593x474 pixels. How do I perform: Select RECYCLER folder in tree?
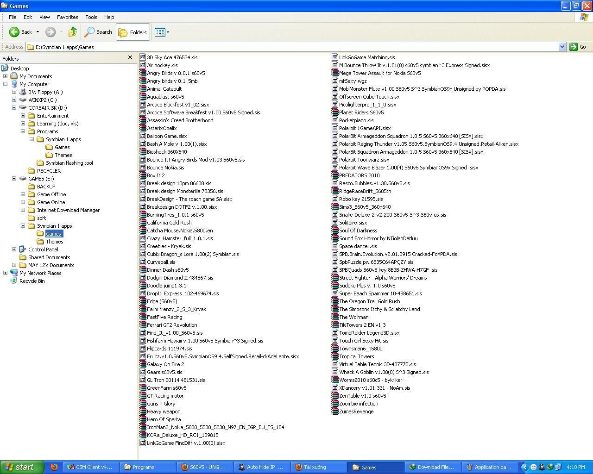pyautogui.click(x=49, y=171)
